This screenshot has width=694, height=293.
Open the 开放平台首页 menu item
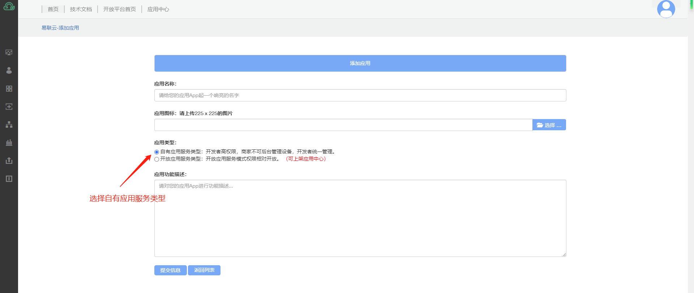(x=120, y=9)
